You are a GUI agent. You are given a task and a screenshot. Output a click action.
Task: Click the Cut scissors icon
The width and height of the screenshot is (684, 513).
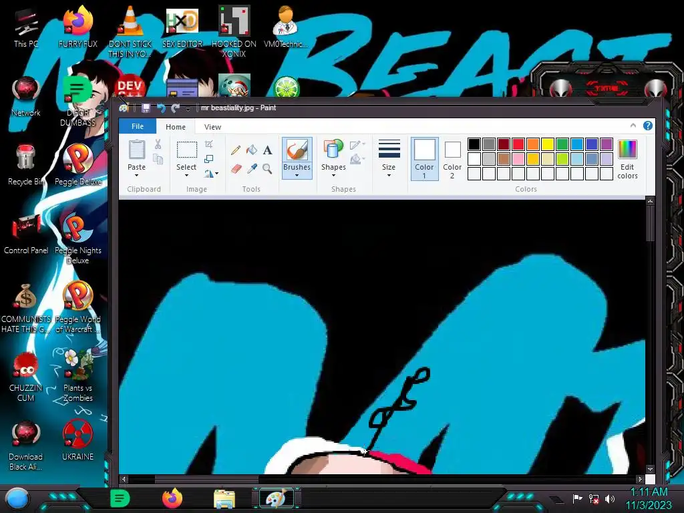click(x=158, y=144)
